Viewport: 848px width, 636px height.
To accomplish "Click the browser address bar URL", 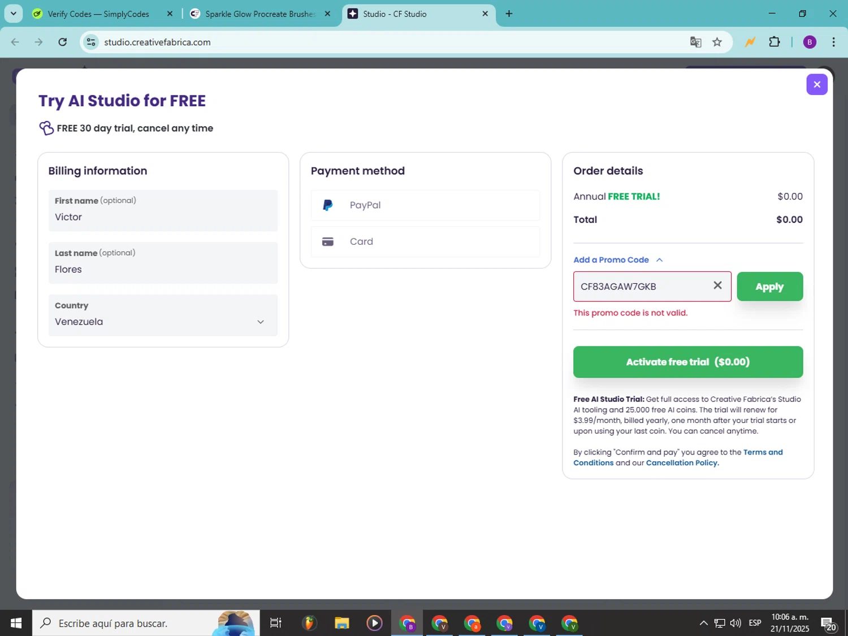I will [x=157, y=42].
